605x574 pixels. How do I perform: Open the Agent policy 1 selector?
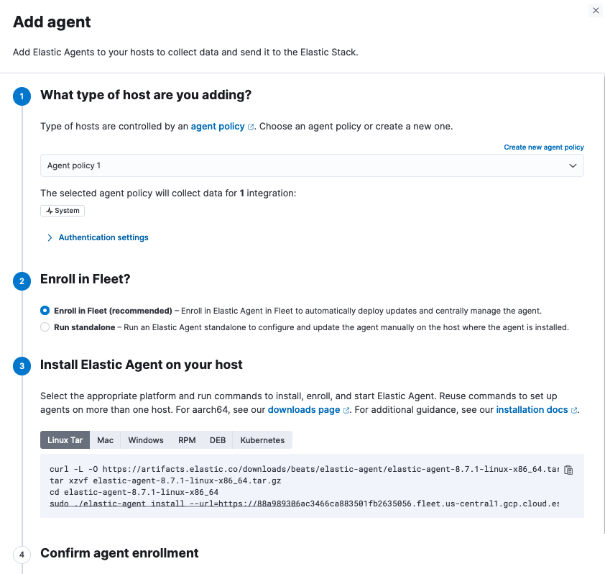coord(312,165)
